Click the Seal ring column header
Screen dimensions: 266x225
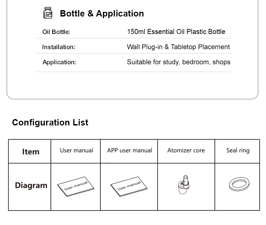[237, 151]
